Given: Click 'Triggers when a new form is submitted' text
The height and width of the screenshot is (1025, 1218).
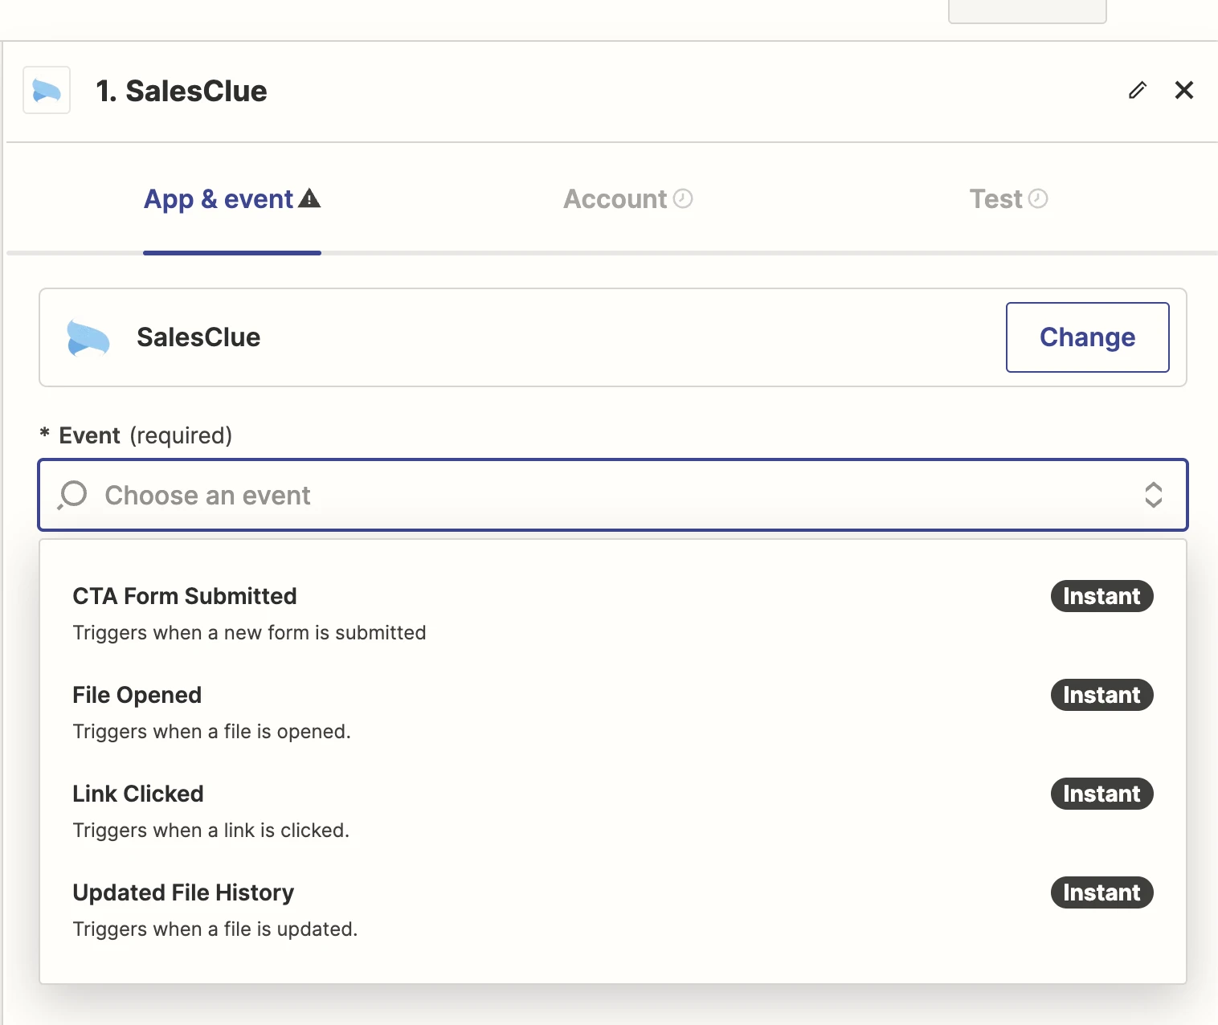Looking at the screenshot, I should click(249, 633).
